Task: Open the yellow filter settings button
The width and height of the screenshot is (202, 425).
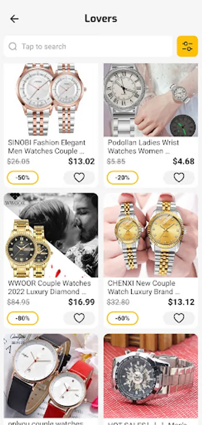Action: click(187, 46)
